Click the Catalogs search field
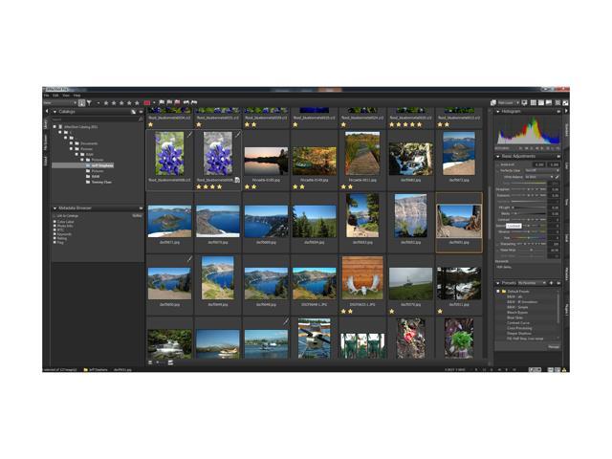Image resolution: width=612 pixels, height=459 pixels. (95, 119)
